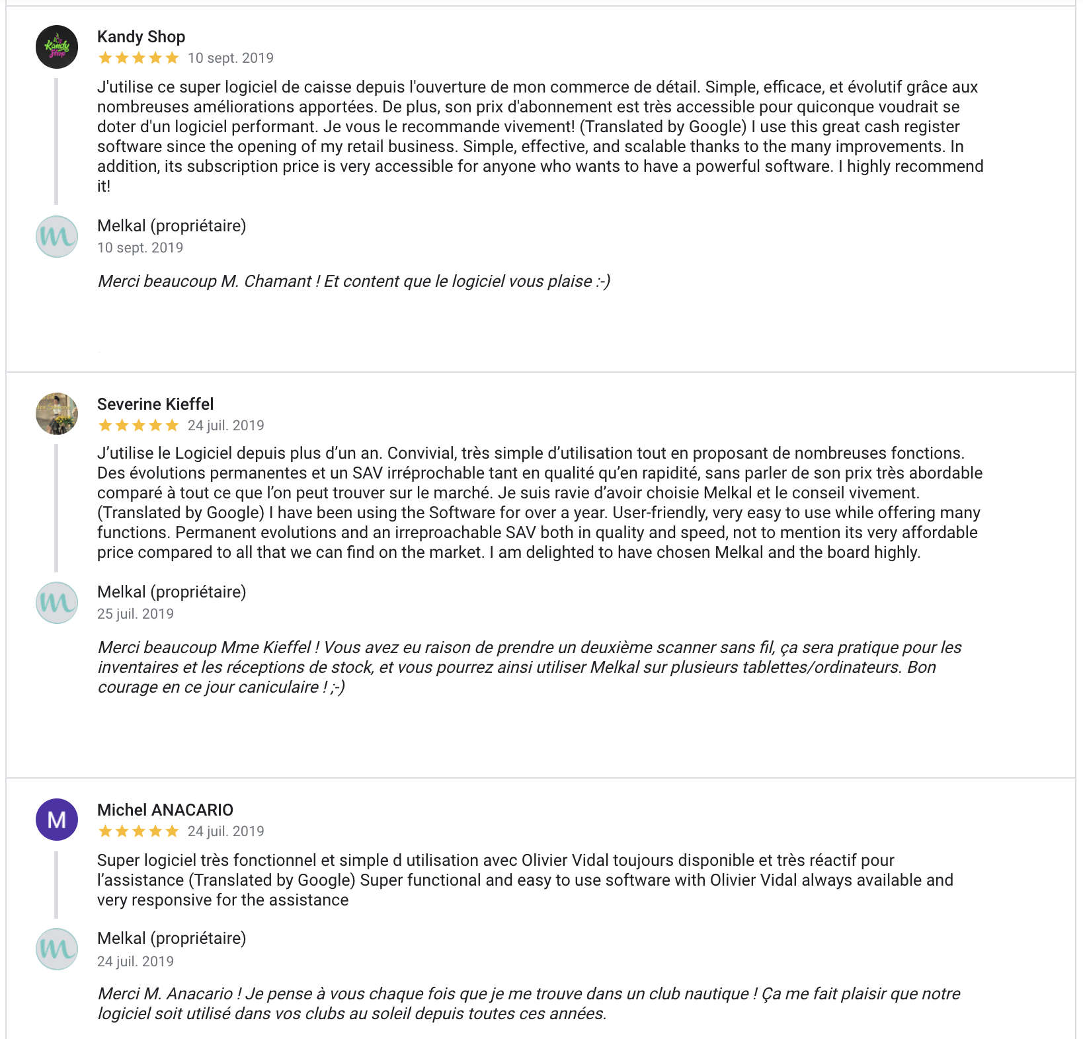Open the Michel ANACARIO reviewer name link
The height and width of the screenshot is (1039, 1083).
pos(165,810)
